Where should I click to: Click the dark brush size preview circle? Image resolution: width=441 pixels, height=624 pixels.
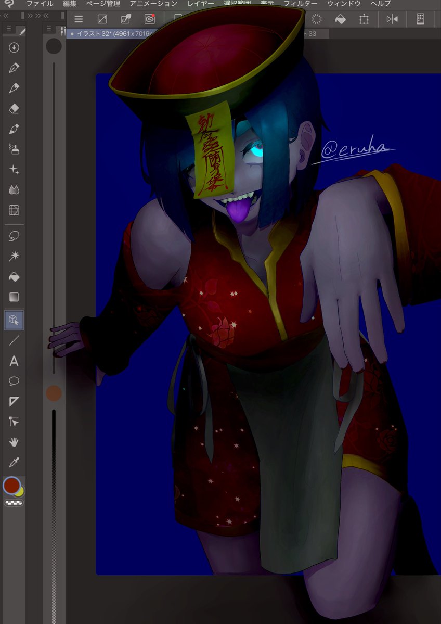tap(54, 46)
